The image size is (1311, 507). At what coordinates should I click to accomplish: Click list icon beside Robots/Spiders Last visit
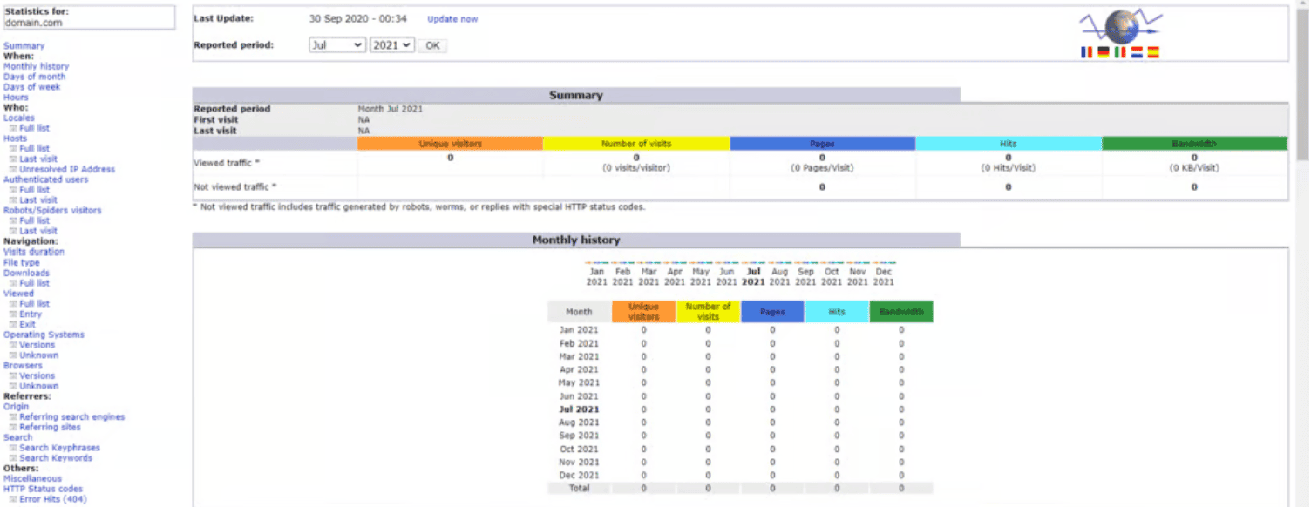13,232
